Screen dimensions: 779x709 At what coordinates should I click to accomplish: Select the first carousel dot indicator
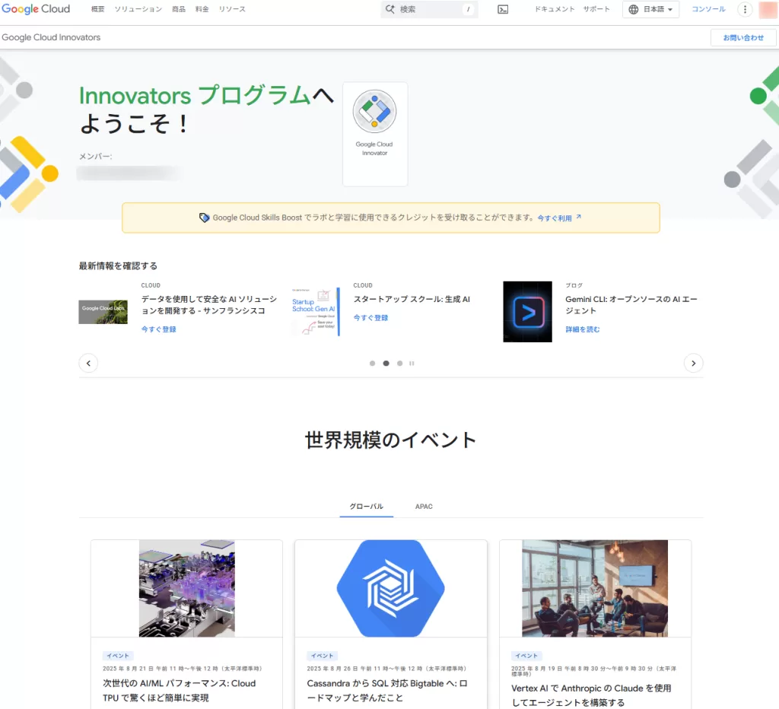[372, 364]
